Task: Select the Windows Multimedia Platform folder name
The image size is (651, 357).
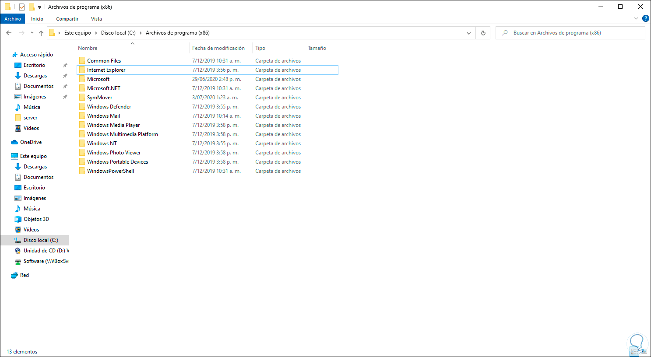Action: pyautogui.click(x=123, y=134)
